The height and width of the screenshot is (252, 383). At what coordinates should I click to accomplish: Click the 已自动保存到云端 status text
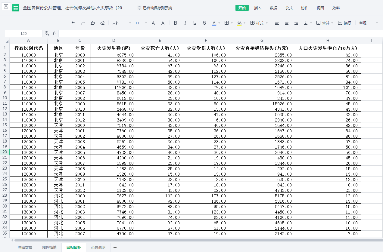(x=157, y=8)
